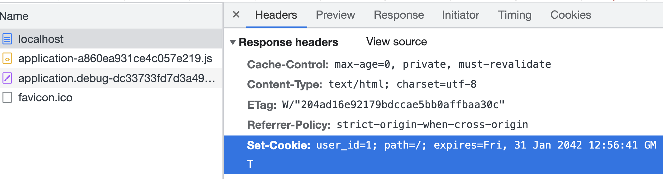Screen dimensions: 663x179
Task: Click View source for response headers
Action: point(396,42)
